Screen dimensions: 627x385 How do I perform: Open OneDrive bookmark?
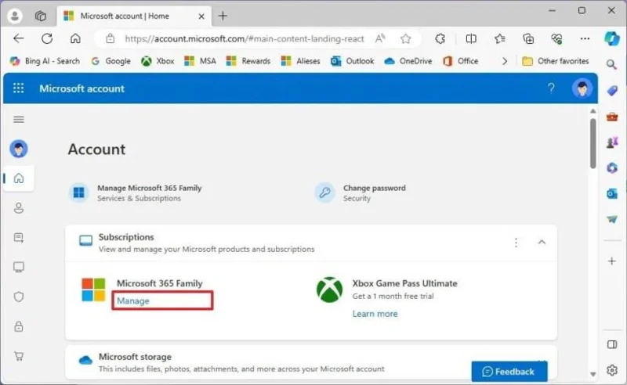(x=408, y=61)
